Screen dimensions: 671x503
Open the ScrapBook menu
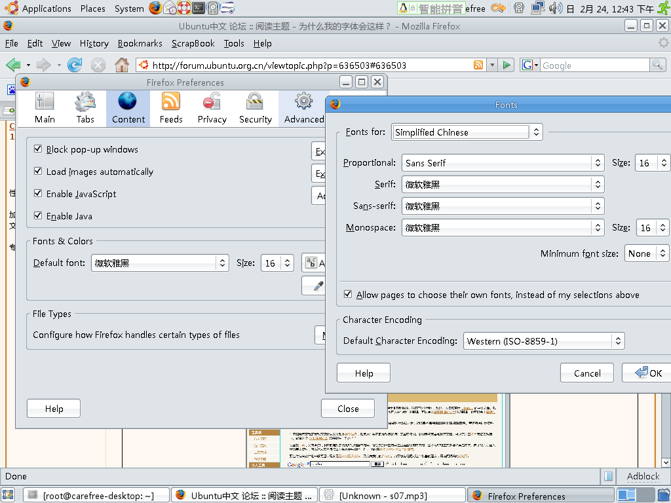[193, 43]
